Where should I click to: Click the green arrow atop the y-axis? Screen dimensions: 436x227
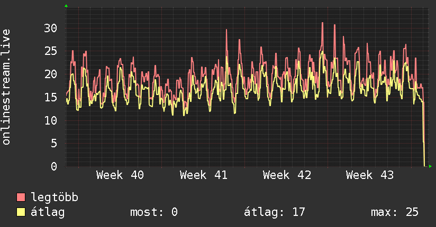coord(66,6)
